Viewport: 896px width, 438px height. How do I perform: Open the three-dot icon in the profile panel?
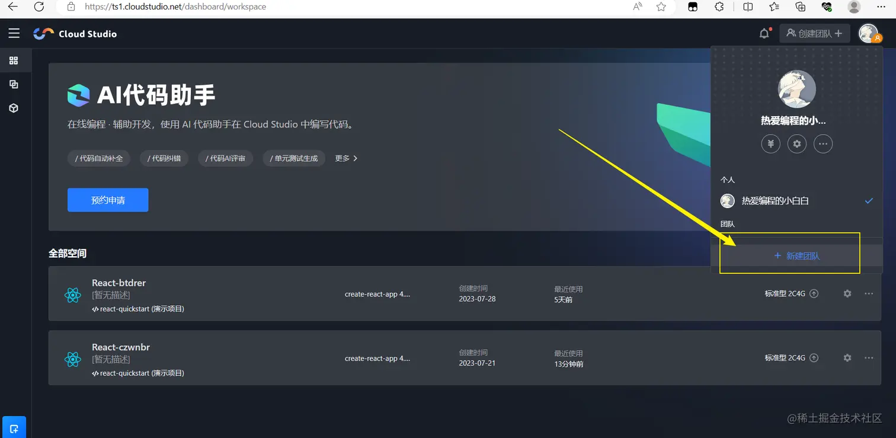[823, 143]
